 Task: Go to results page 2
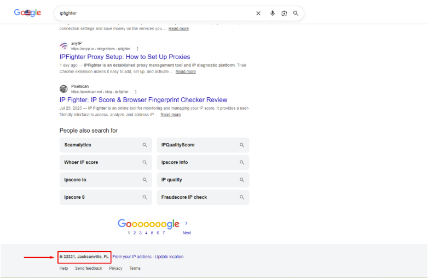pyautogui.click(x=135, y=233)
